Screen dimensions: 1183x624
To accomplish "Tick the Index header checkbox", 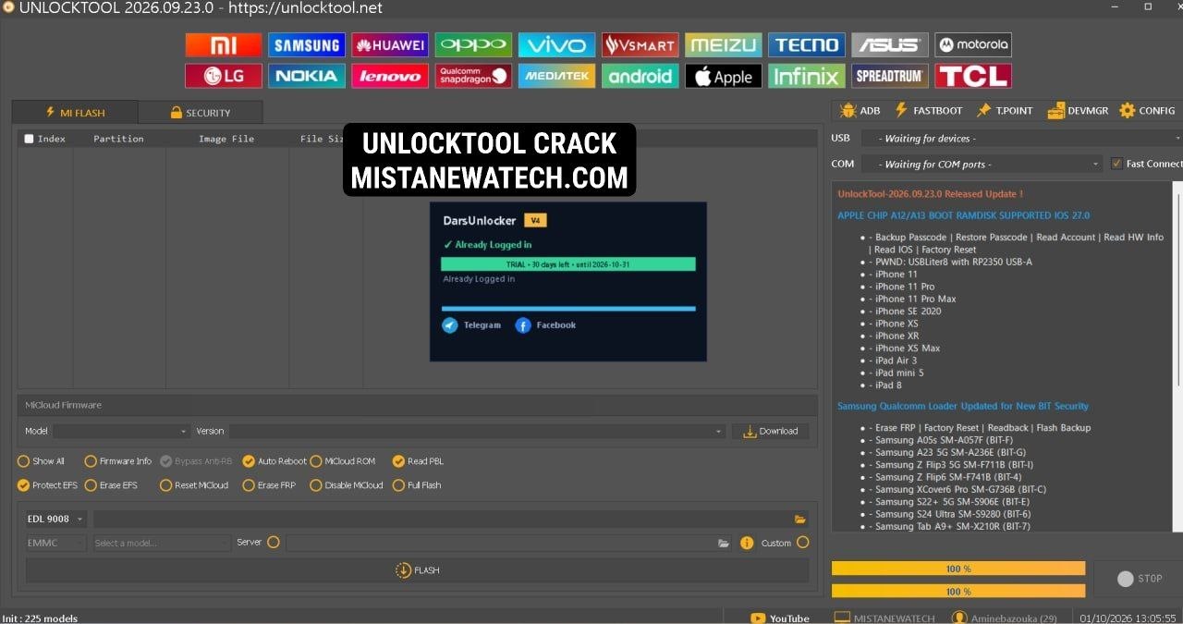I will click(x=29, y=139).
